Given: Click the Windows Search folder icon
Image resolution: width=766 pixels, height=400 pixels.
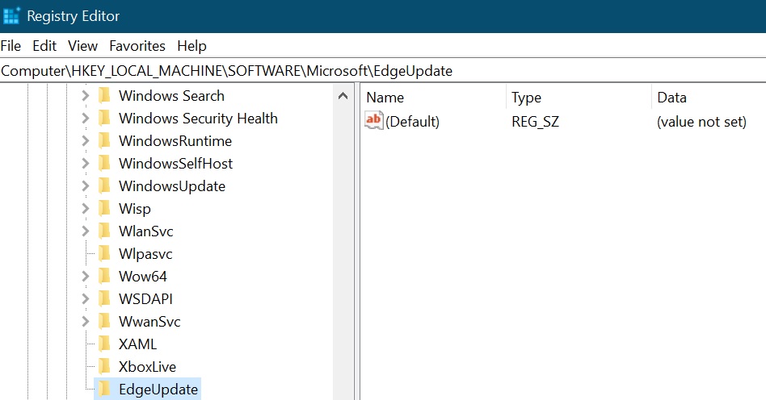Looking at the screenshot, I should [x=104, y=96].
